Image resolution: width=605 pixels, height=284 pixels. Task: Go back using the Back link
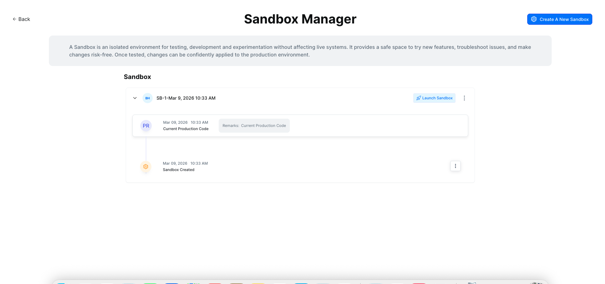[x=21, y=19]
